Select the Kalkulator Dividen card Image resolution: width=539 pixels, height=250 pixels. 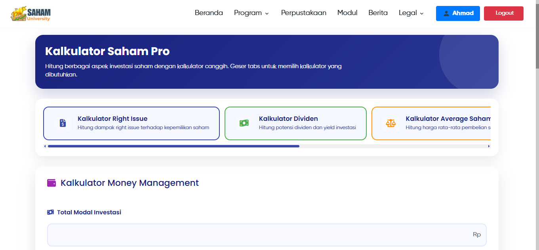(295, 123)
